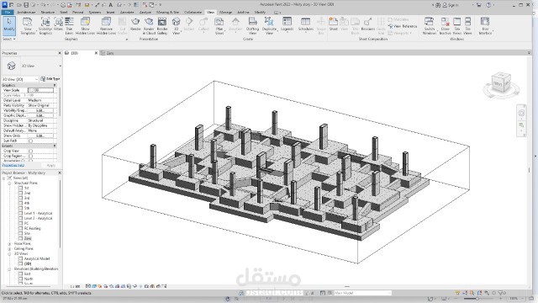Create a Drafting View
538x303 pixels.
click(x=252, y=26)
